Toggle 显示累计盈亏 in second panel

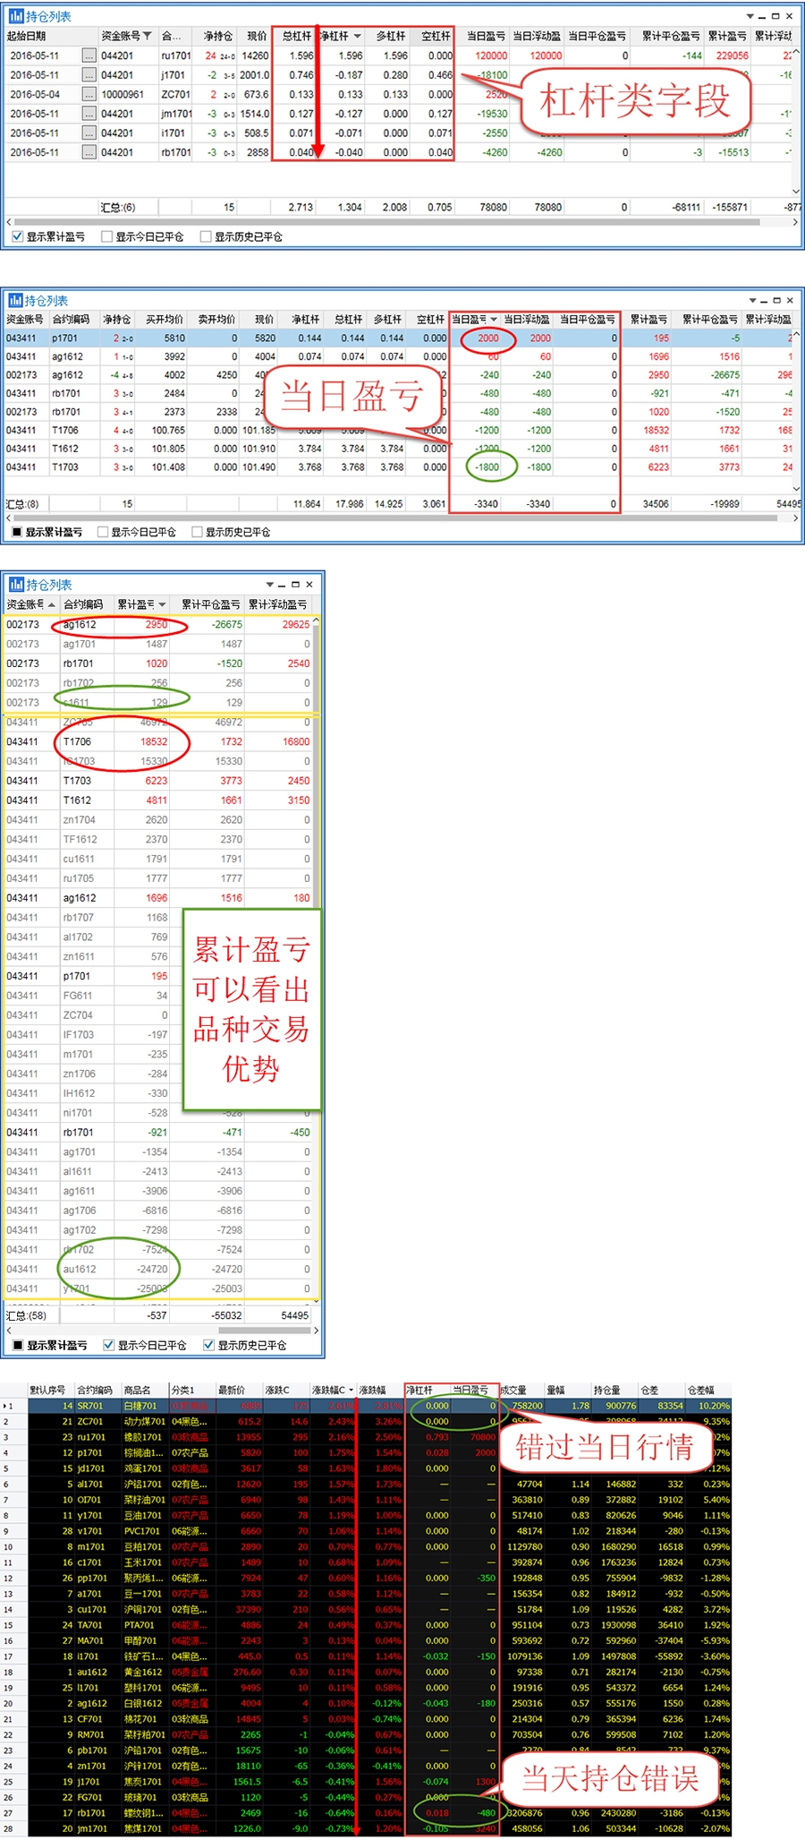tap(16, 532)
